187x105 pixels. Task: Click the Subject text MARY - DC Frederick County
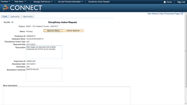(37, 27)
